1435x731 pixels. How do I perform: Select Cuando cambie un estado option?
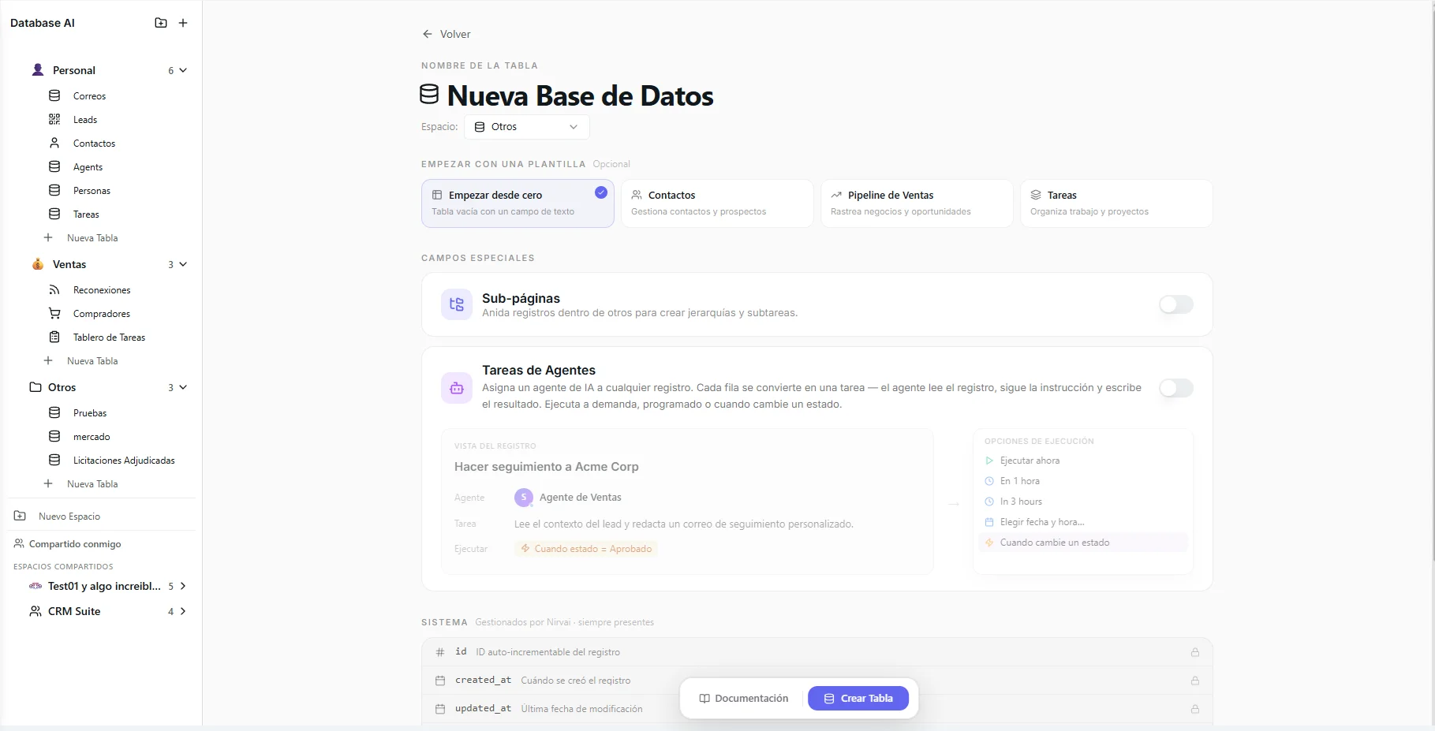click(x=1082, y=543)
